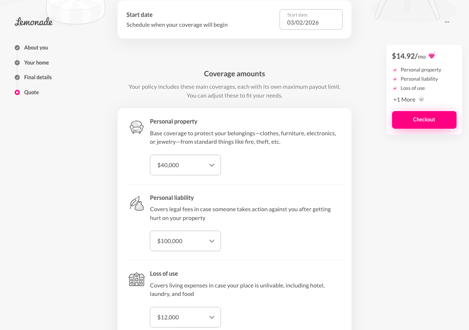Viewport: 469px width, 330px height.
Task: Click the couch icon beside Personal property
Action: [136, 127]
